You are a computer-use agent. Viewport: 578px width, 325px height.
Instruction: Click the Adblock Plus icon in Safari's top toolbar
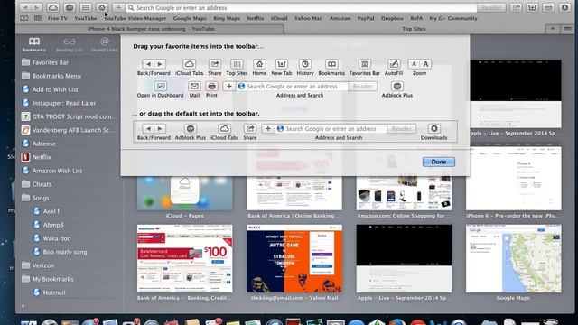click(x=70, y=7)
